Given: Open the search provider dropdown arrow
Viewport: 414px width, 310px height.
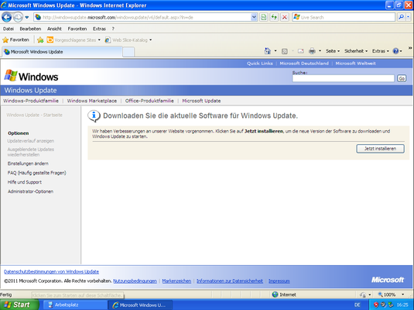Looking at the screenshot, I should coord(408,18).
